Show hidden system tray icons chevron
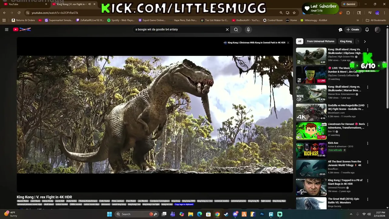Viewport: 389px width, 219px height. pos(351,214)
